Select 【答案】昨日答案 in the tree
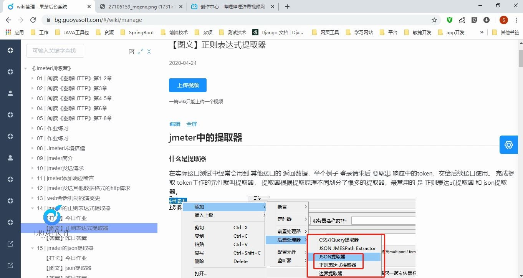 (x=65, y=238)
